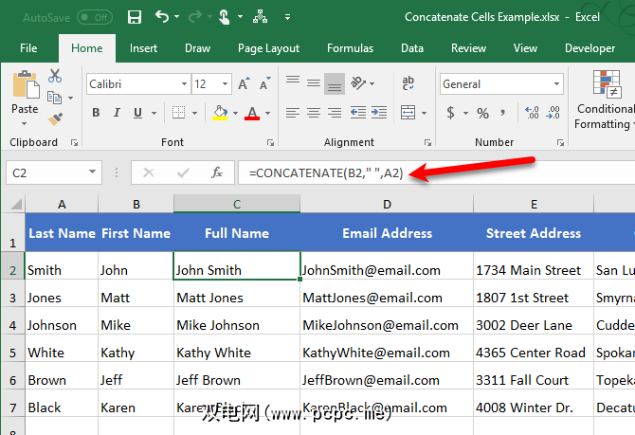
Task: Toggle the AutoSave switch
Action: (94, 17)
